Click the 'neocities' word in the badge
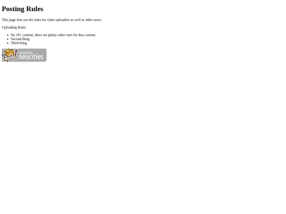This screenshot has height=214, width=286. click(x=31, y=57)
